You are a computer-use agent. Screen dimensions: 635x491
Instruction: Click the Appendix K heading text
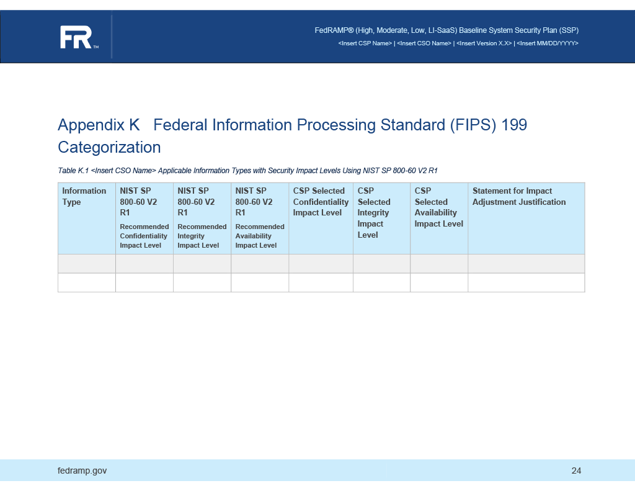coord(248,125)
